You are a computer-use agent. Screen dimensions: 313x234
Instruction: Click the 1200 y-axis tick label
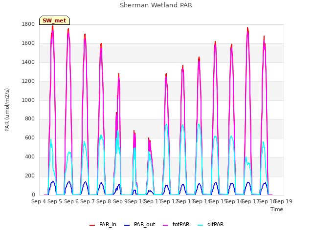pos(28,81)
